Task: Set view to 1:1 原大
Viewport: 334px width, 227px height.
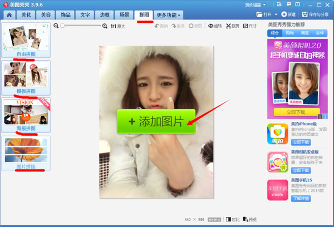Action: coord(118,26)
